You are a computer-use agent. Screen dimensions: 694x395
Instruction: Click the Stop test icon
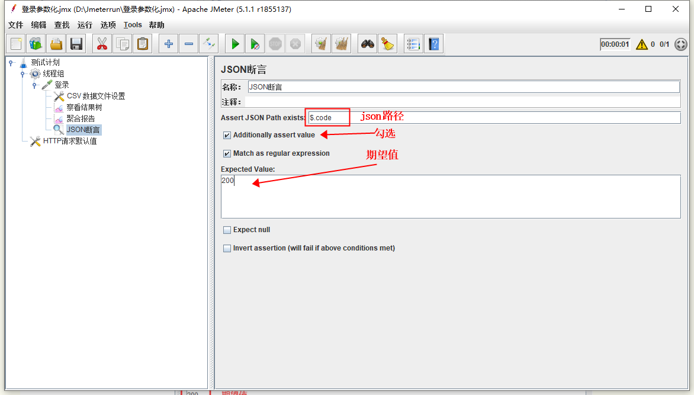point(275,44)
